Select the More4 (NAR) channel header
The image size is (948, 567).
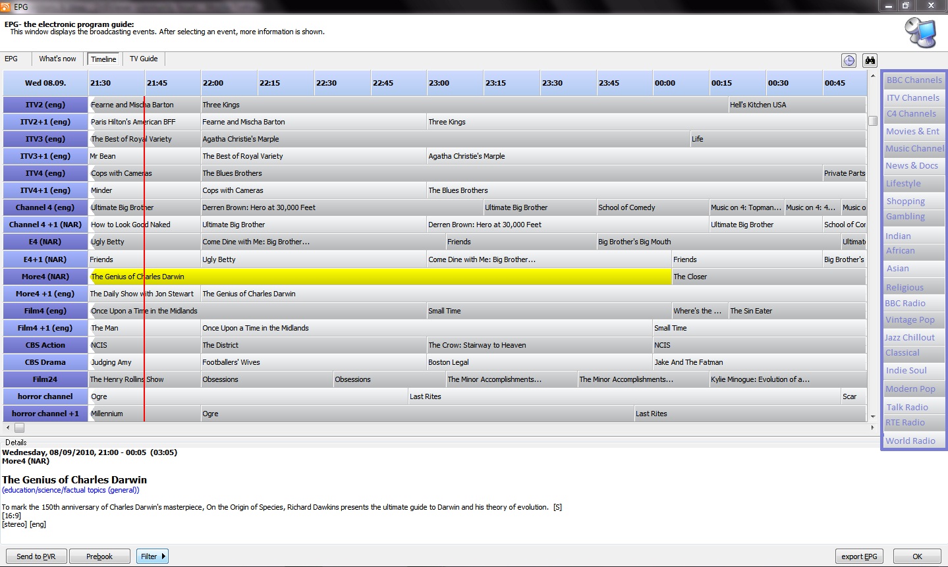coord(45,277)
